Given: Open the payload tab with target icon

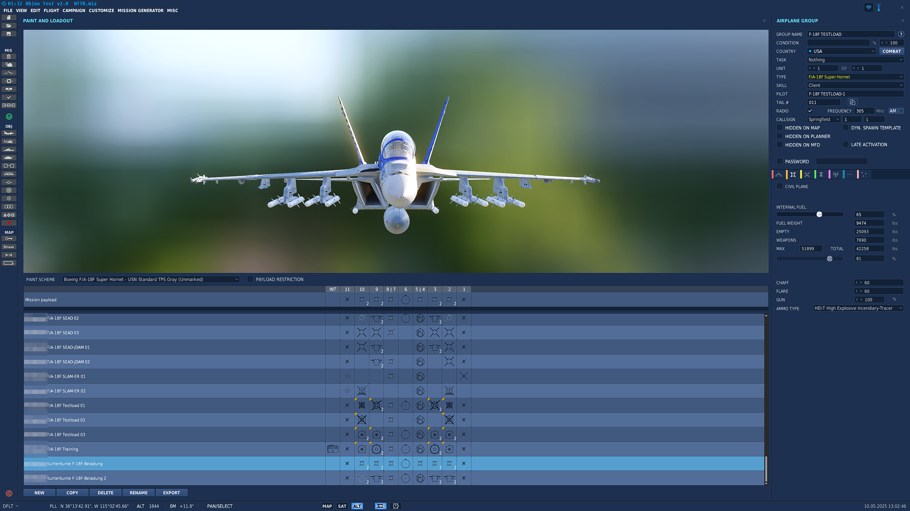Looking at the screenshot, I should click(793, 174).
